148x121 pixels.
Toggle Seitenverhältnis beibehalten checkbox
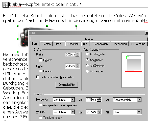pos(38,77)
